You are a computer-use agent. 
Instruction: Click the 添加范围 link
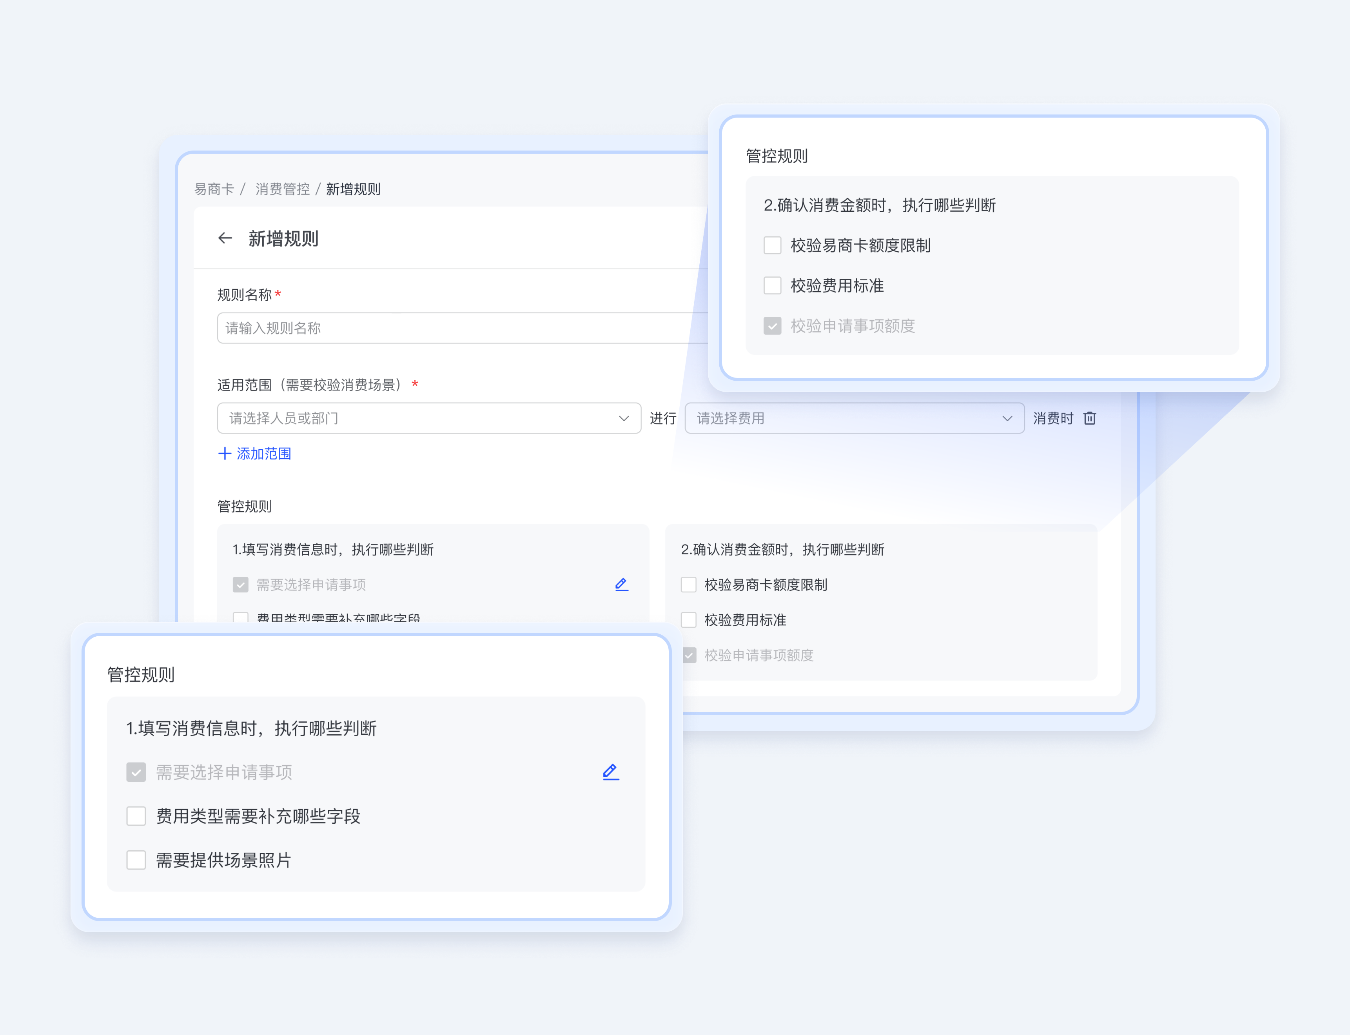click(263, 454)
